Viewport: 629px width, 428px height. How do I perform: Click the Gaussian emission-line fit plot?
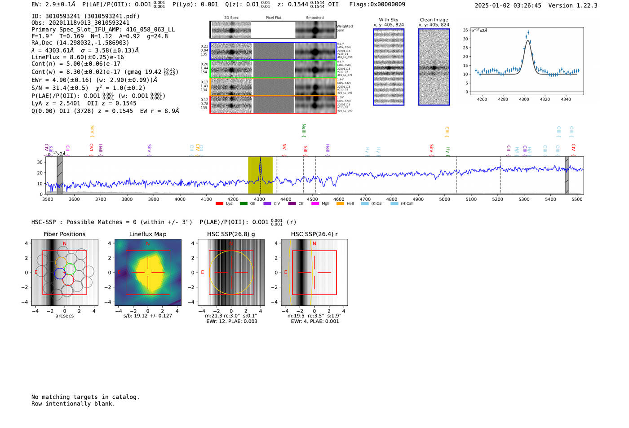tap(527, 61)
